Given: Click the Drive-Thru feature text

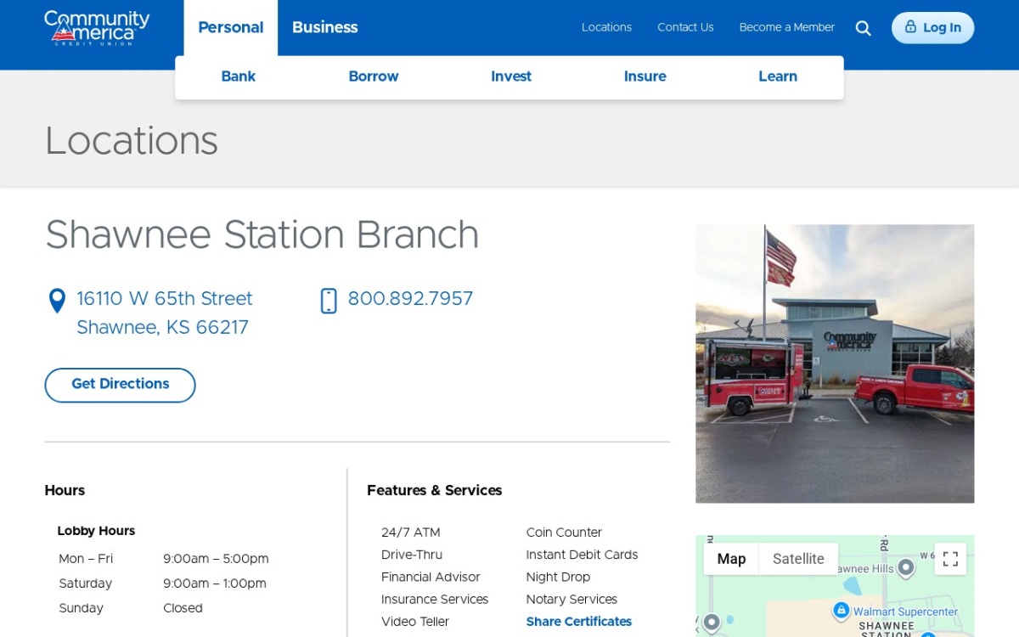Looking at the screenshot, I should pyautogui.click(x=412, y=555).
